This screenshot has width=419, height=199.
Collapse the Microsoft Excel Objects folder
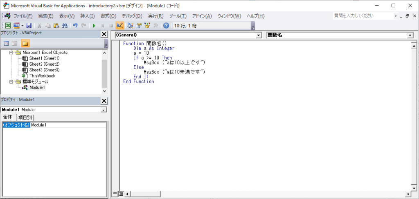tap(11, 53)
